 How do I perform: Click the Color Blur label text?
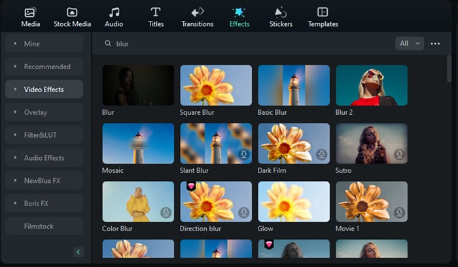117,228
